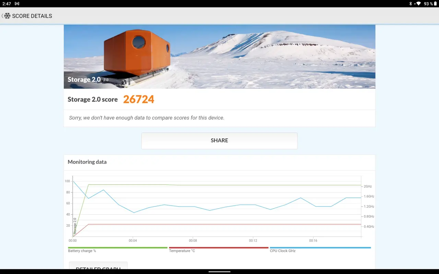Tap the 2:47 clock in status bar
This screenshot has width=439, height=274.
tap(6, 4)
